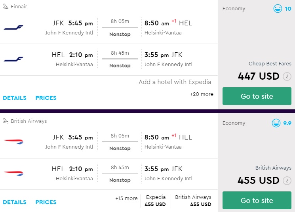Click smiley rating icon scored 10
Screen dimensions: 295x212
pyautogui.click(x=278, y=9)
